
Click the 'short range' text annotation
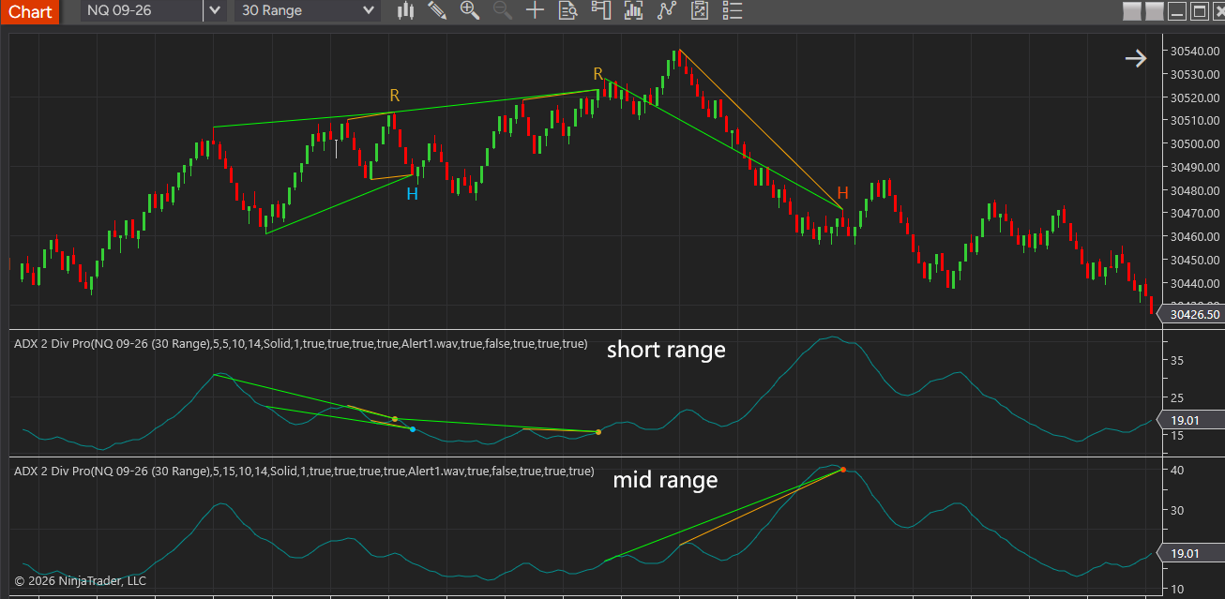[666, 350]
